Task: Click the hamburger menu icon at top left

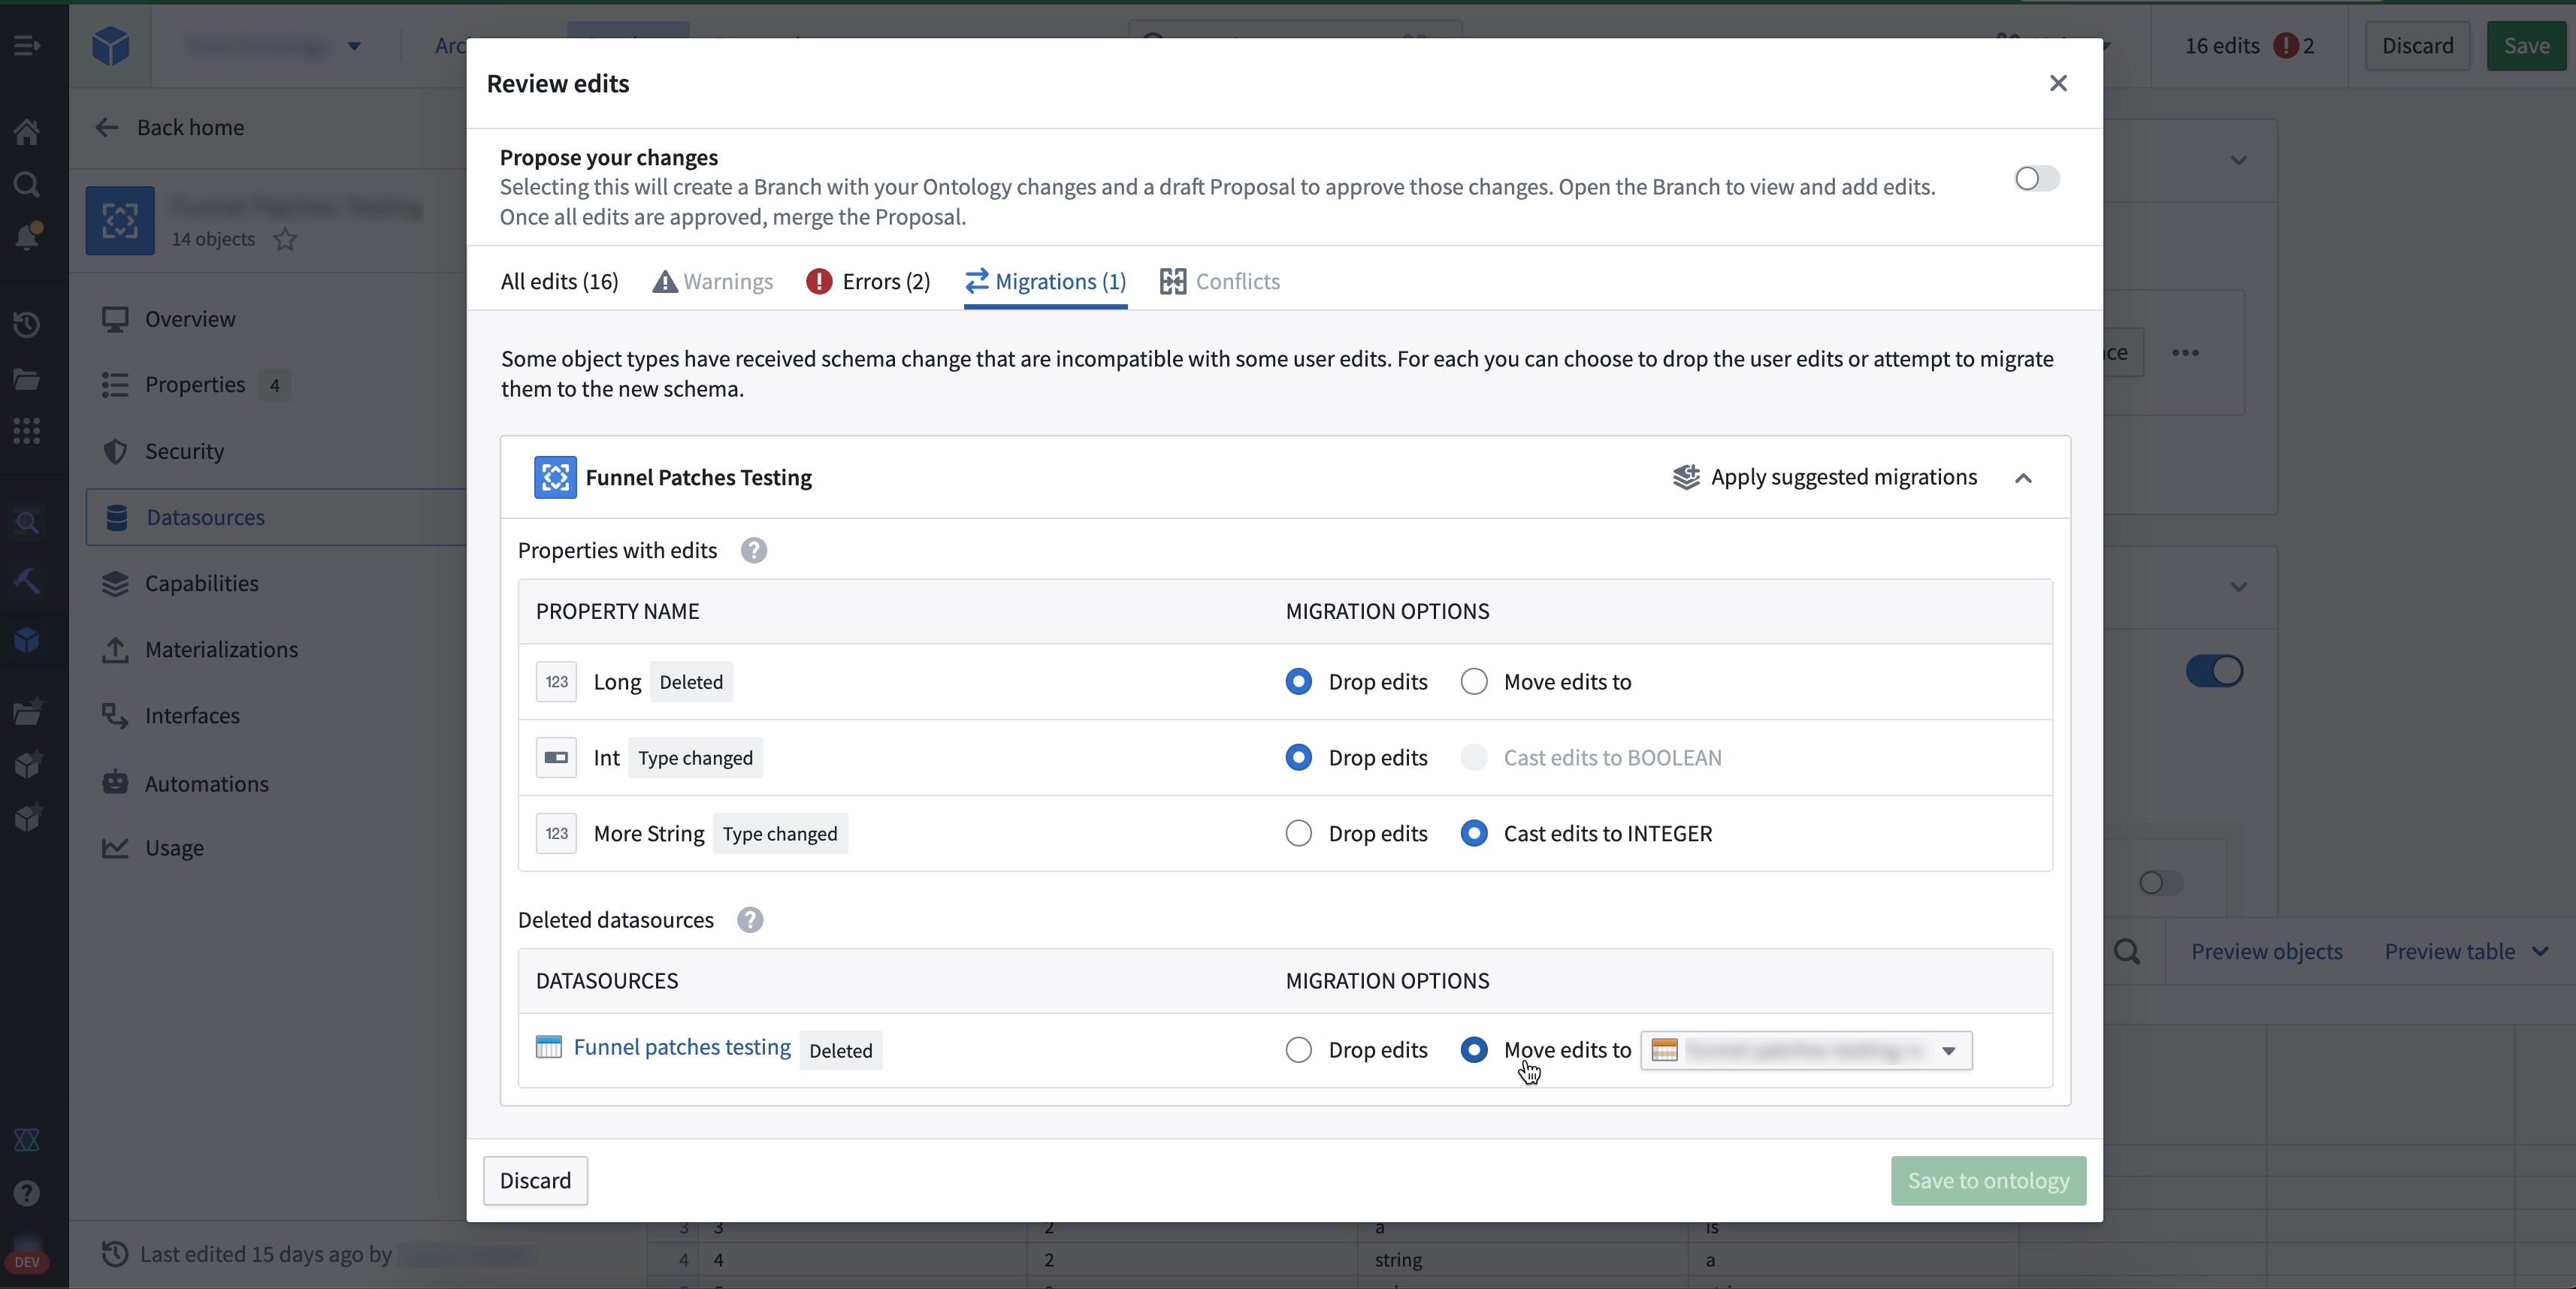Action: 27,46
